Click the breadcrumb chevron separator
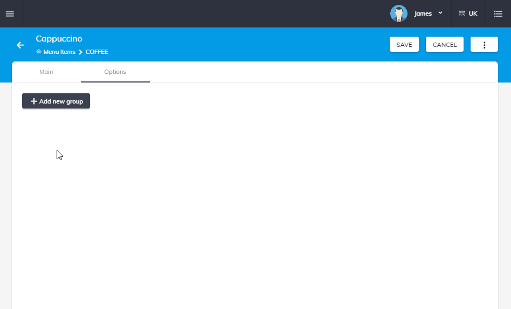This screenshot has width=511, height=309. [x=80, y=52]
